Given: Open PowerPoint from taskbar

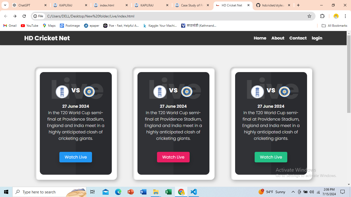Looking at the screenshot, I should point(131,192).
